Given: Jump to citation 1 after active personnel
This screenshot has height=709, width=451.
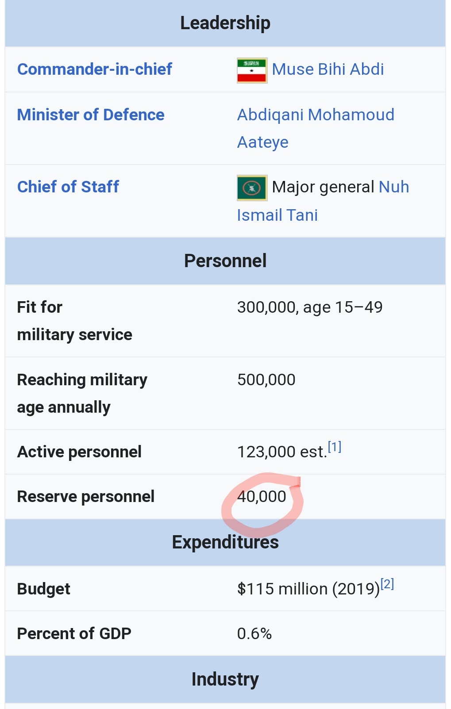Looking at the screenshot, I should [x=335, y=447].
